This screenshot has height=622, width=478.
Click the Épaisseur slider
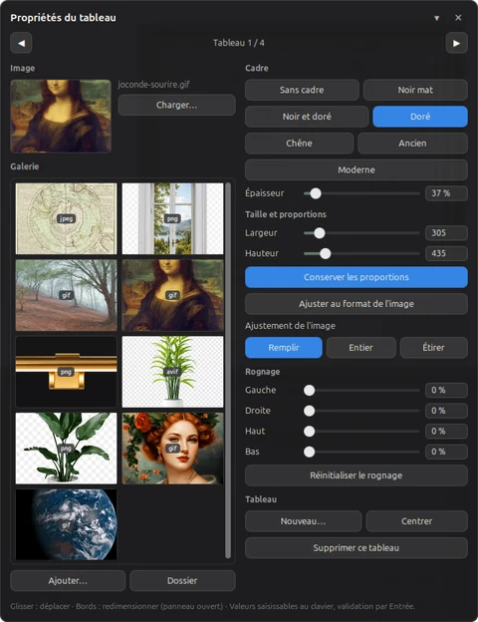361,193
